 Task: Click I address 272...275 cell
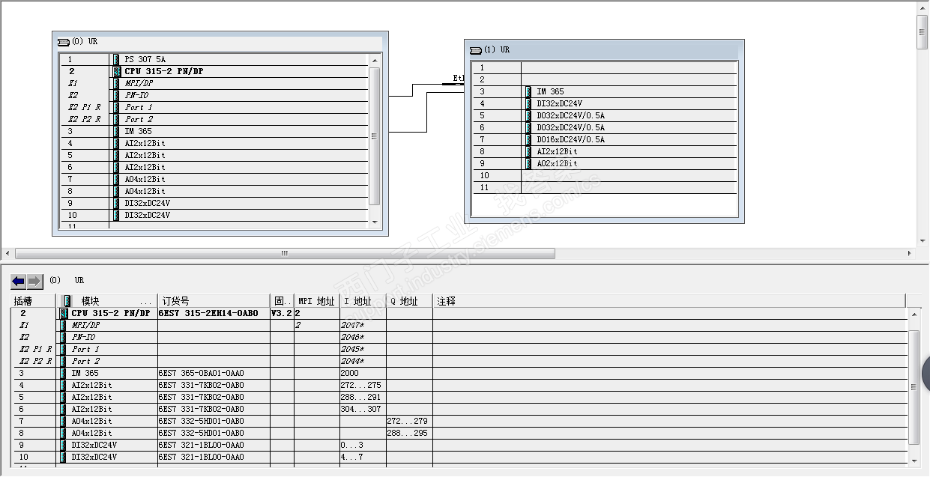point(363,385)
